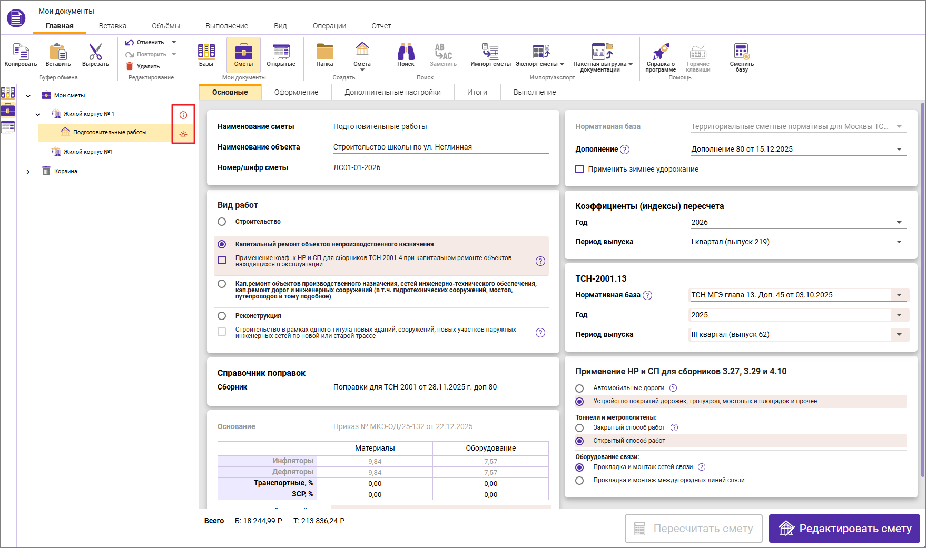Open the Операции ribbon tab
The width and height of the screenshot is (926, 548).
329,26
